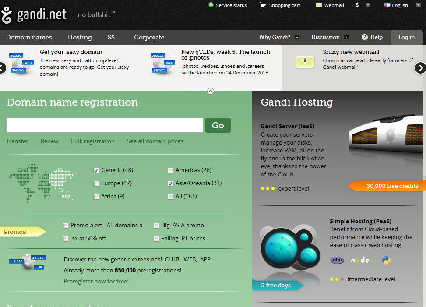Image resolution: width=426 pixels, height=307 pixels.
Task: Click the domain name search field
Action: pos(105,125)
